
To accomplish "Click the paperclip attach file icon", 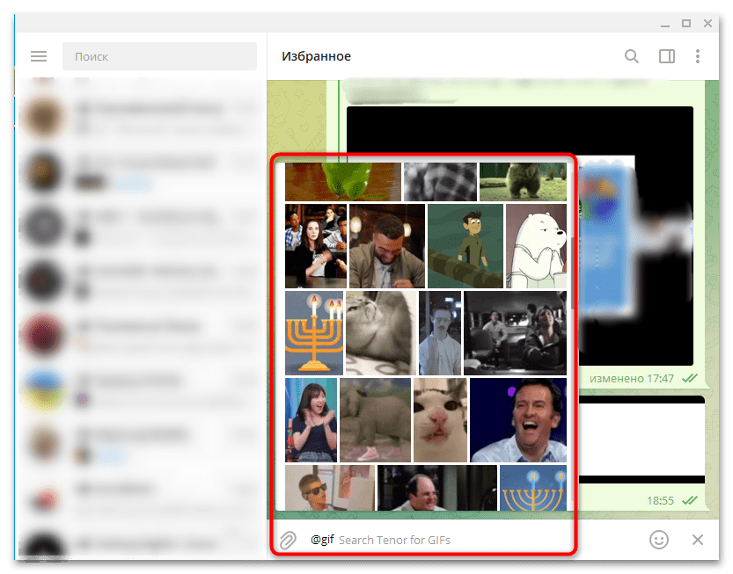I will pos(288,540).
